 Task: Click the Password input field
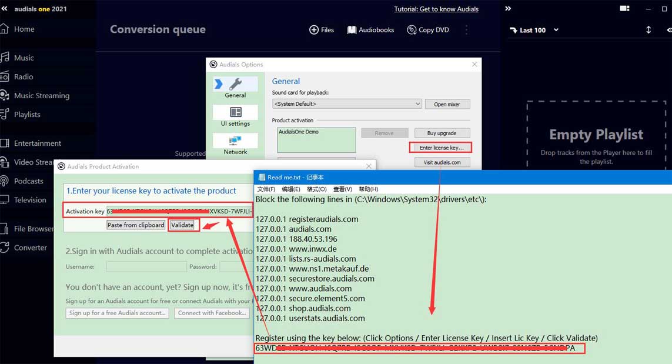236,266
